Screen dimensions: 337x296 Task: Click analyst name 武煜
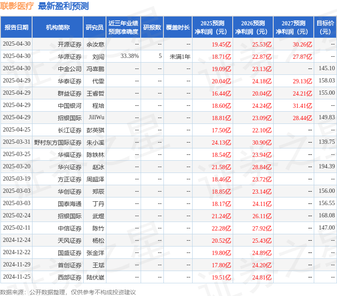[x=98, y=217]
